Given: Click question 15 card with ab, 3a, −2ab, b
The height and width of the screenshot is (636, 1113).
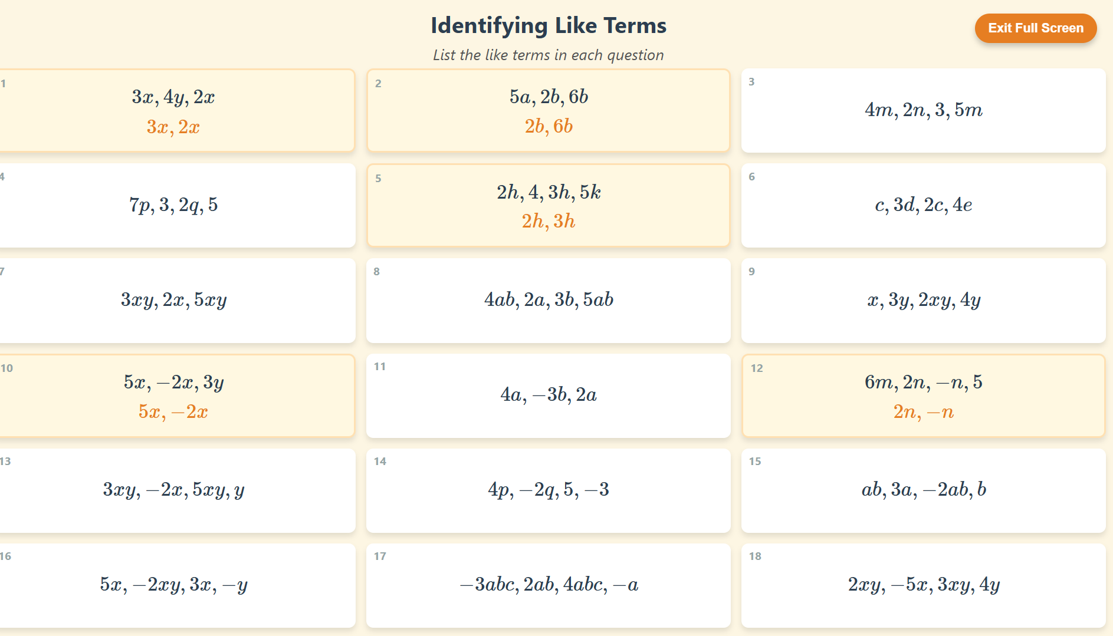Looking at the screenshot, I should [x=923, y=491].
